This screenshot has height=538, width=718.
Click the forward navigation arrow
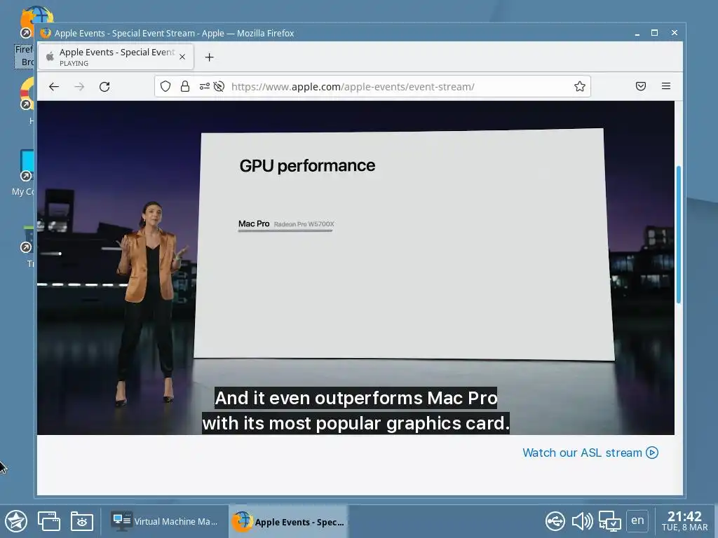(79, 86)
